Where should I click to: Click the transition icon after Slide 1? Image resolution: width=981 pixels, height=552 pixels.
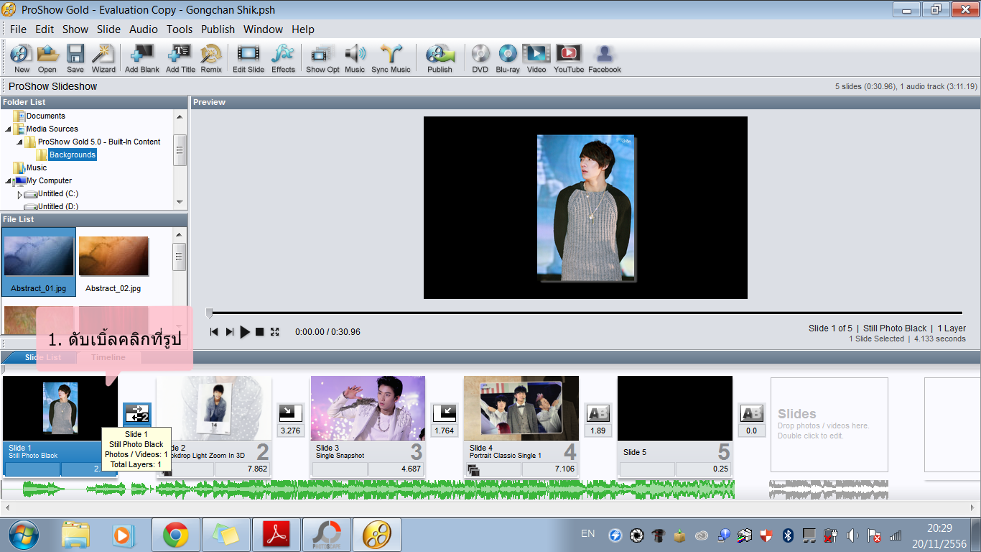(x=137, y=413)
